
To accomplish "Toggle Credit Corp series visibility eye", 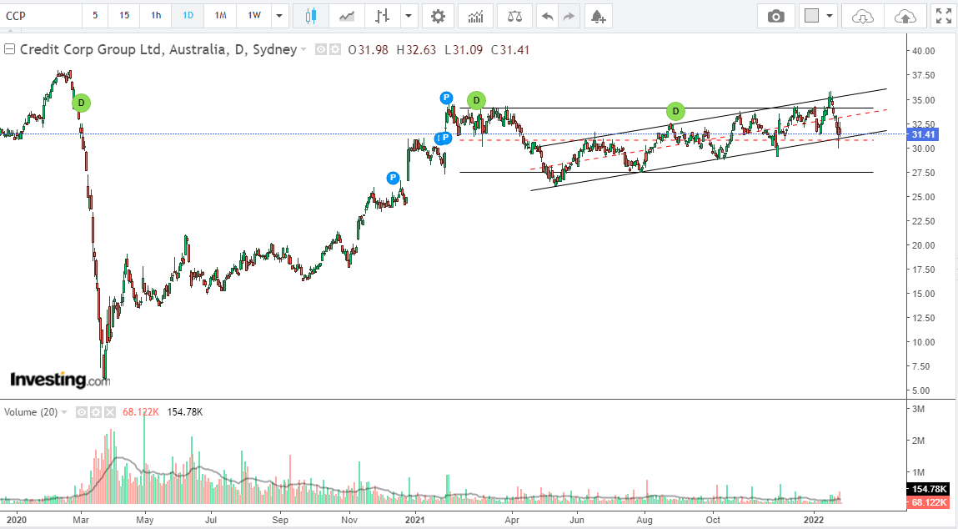I will tap(321, 49).
